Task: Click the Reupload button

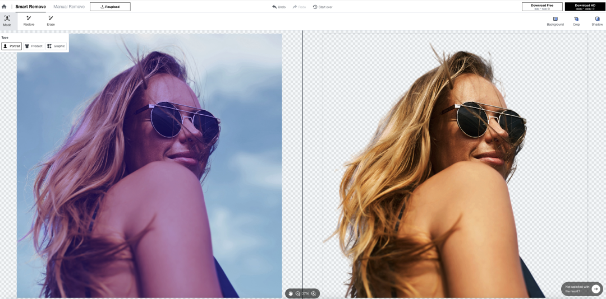Action: click(x=110, y=7)
